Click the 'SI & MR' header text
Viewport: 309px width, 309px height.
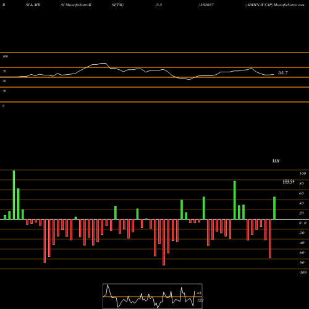(x=33, y=5)
